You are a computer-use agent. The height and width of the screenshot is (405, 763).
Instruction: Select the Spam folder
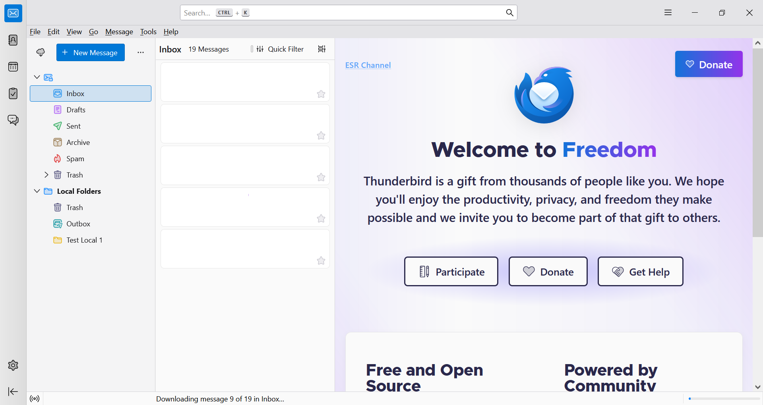pos(91,158)
